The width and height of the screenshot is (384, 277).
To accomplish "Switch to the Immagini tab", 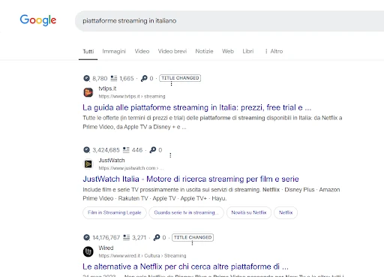I will tap(114, 51).
